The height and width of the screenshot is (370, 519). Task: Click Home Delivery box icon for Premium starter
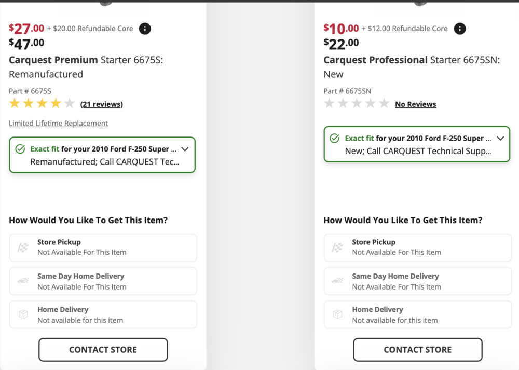click(23, 314)
